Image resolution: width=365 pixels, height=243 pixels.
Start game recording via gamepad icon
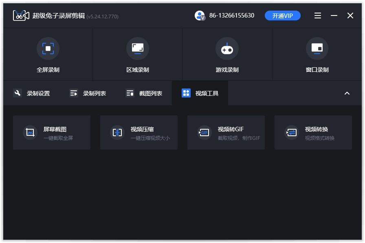click(227, 49)
